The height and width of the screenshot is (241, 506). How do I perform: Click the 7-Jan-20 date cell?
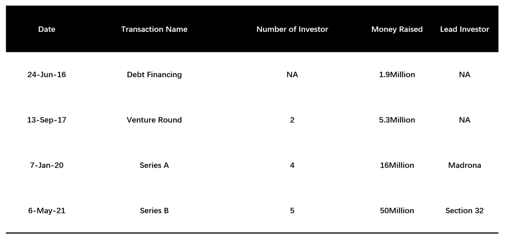(46, 165)
